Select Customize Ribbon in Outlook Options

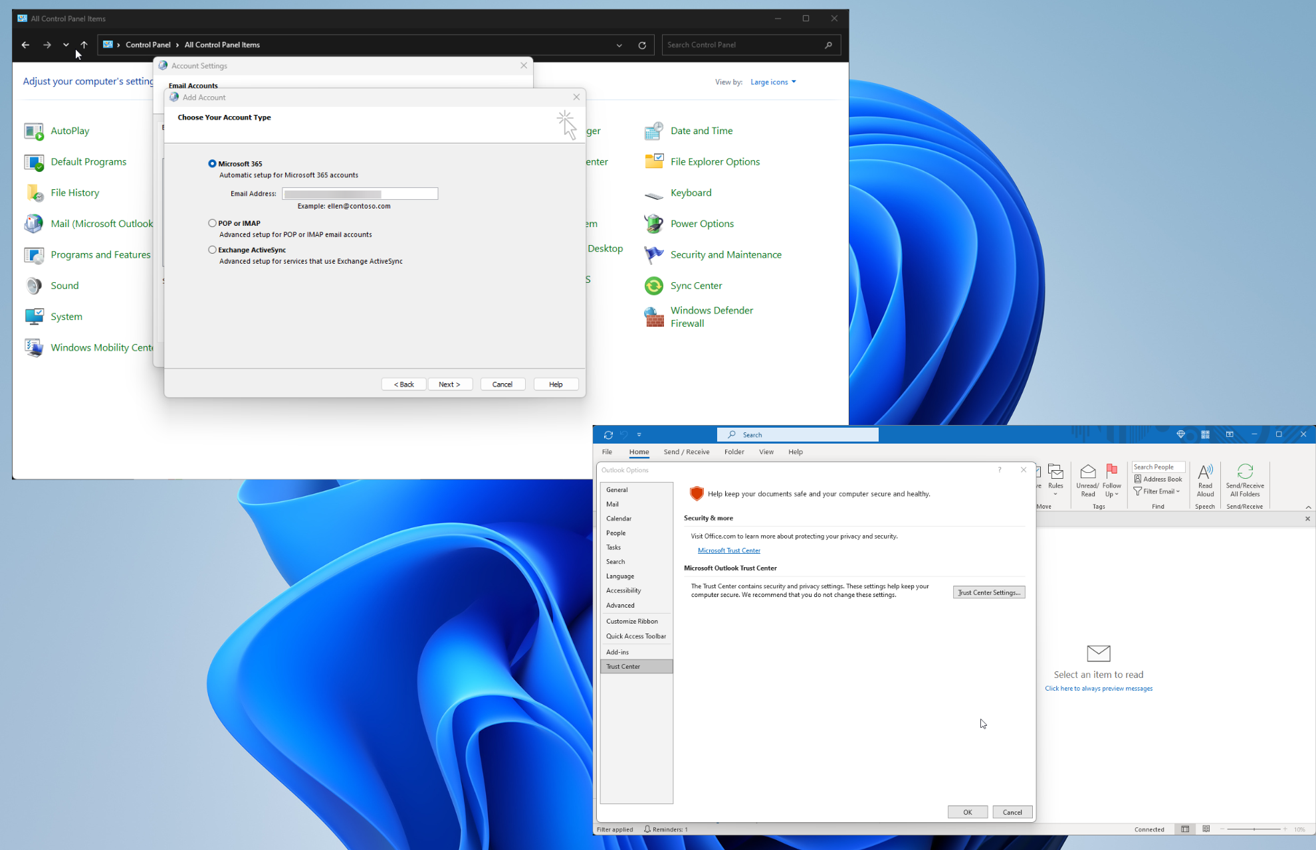636,622
